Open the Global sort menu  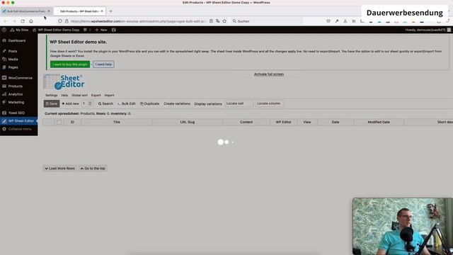click(79, 95)
